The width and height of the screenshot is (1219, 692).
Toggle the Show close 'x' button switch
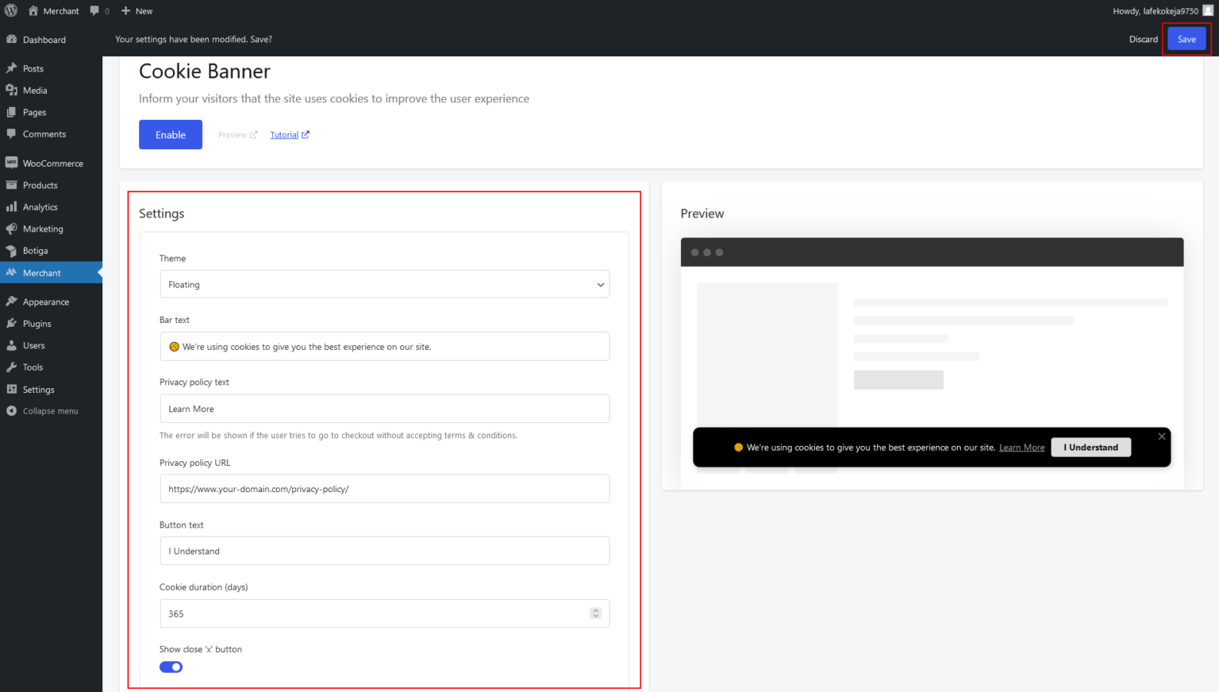[171, 667]
